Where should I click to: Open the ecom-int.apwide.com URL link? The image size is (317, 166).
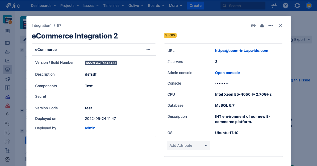tap(241, 51)
